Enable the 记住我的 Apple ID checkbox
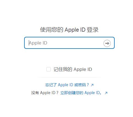The width and height of the screenshot is (133, 117). (x=49, y=69)
